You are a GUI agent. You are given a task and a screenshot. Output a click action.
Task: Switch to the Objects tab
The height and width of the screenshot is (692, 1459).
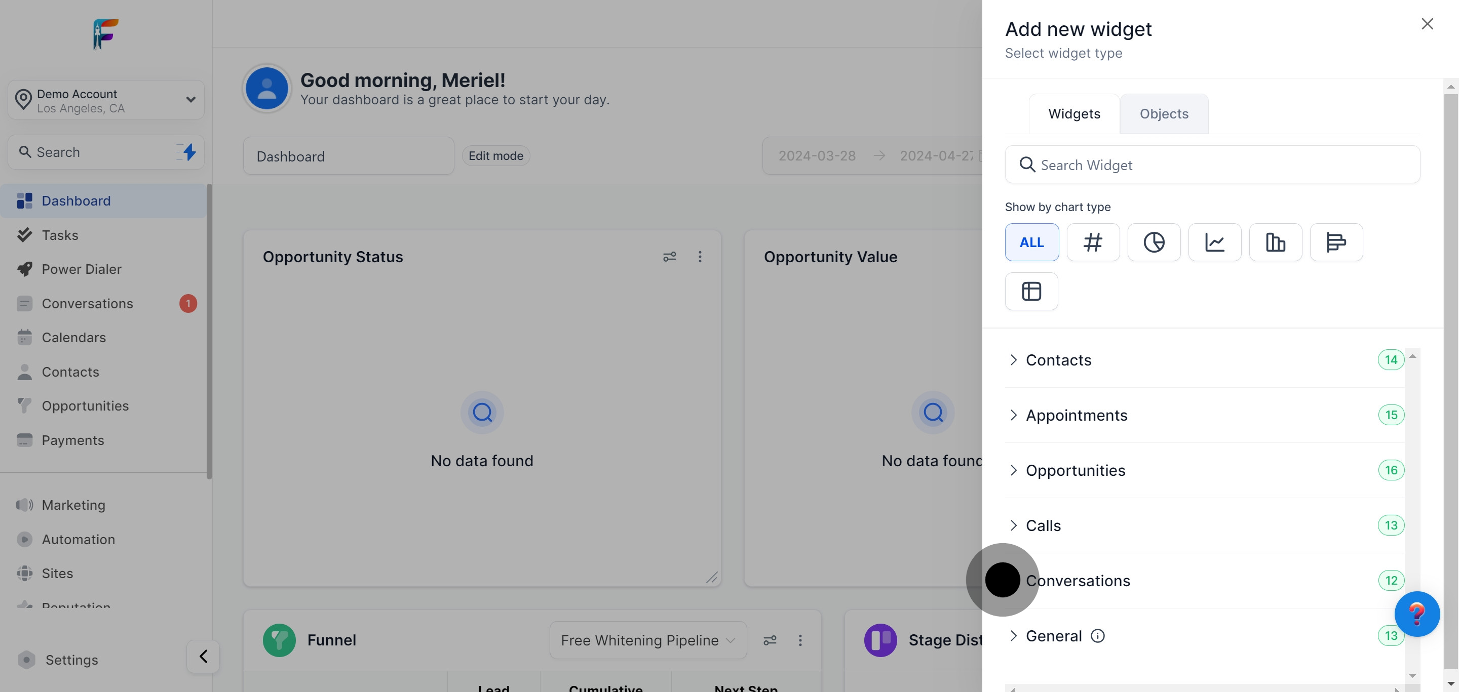1163,114
